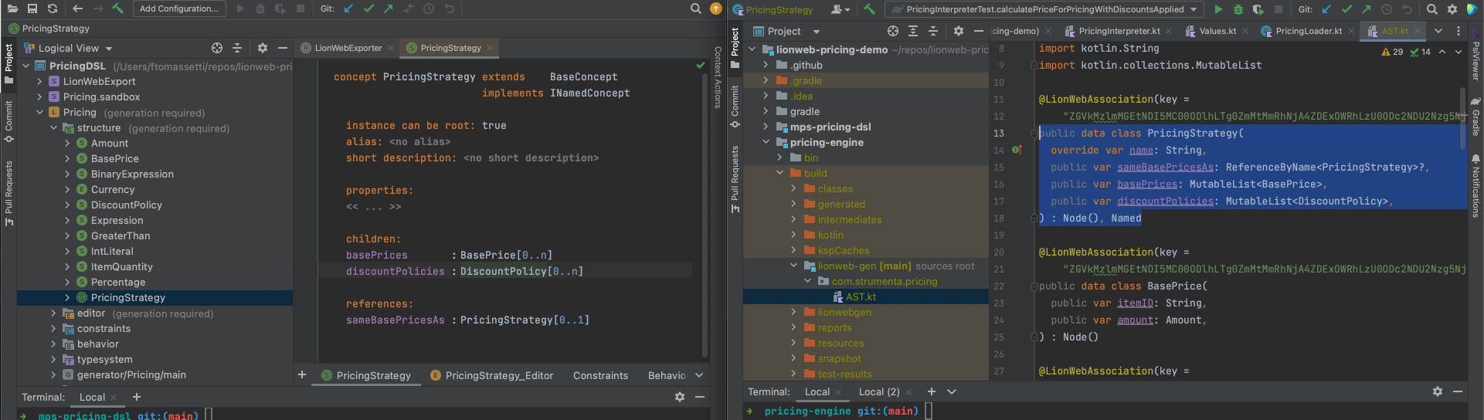The width and height of the screenshot is (1484, 420).
Task: Git update project arrow in MPS toolbar
Action: [348, 8]
